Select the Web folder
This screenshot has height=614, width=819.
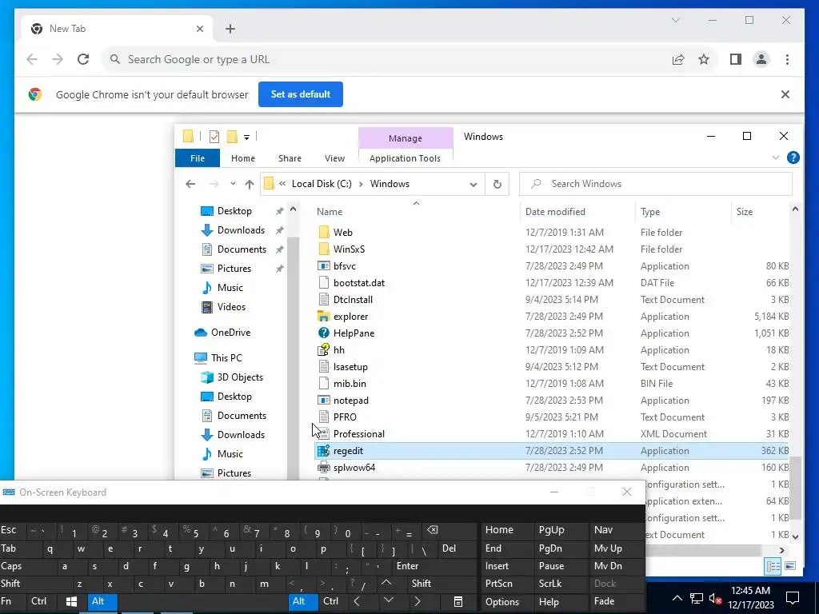click(x=342, y=233)
